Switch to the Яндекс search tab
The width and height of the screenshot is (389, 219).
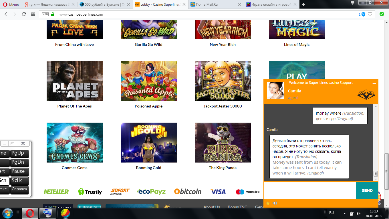(x=49, y=5)
